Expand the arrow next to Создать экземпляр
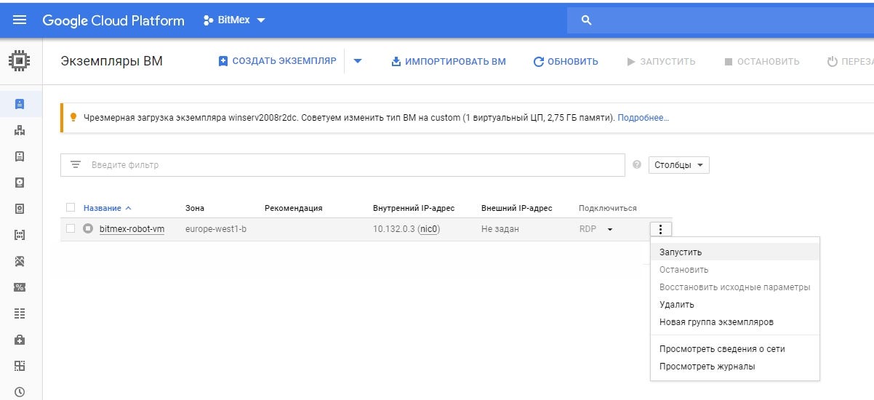The width and height of the screenshot is (874, 400). coord(358,61)
